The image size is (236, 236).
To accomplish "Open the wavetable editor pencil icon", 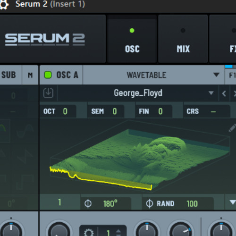I will pos(232,128).
